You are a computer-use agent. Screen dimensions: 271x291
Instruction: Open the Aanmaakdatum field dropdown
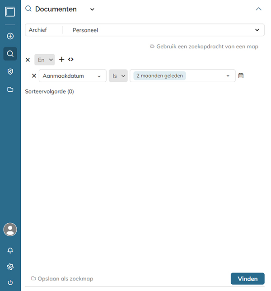point(73,76)
